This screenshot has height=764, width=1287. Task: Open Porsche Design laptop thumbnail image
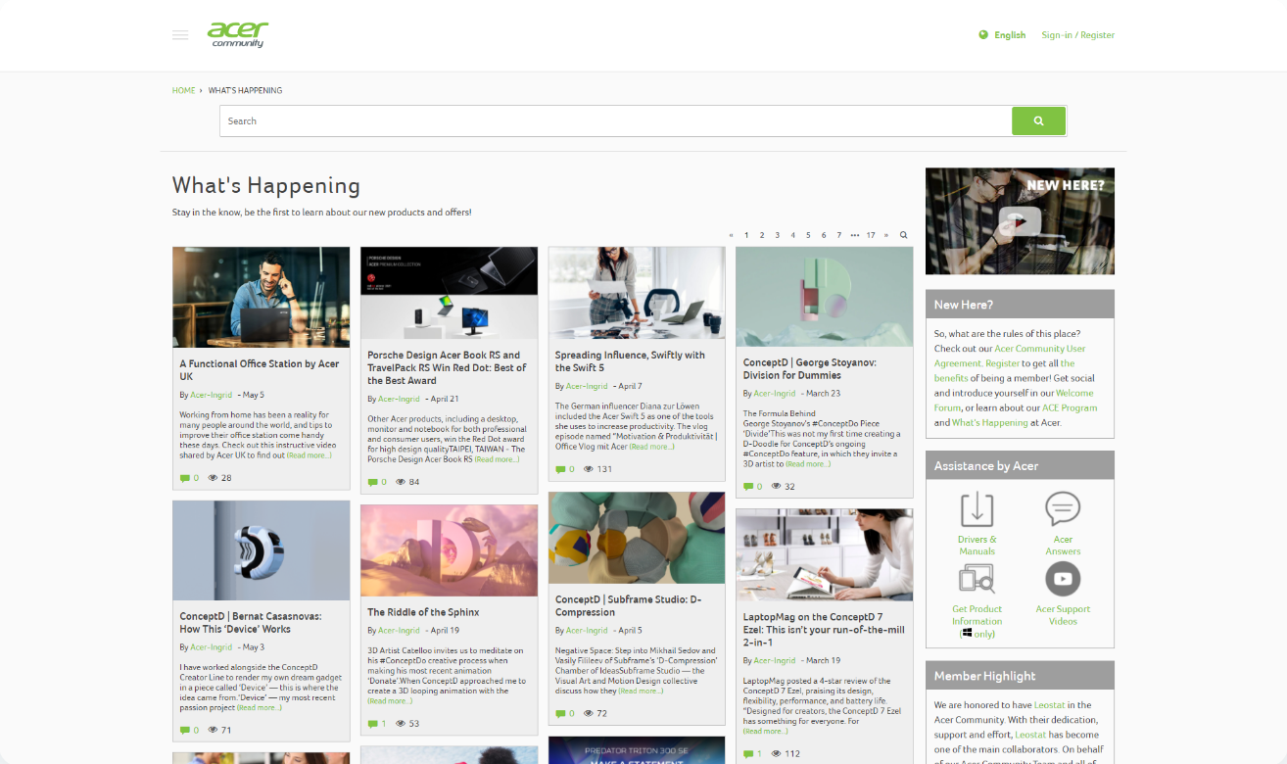(x=449, y=293)
